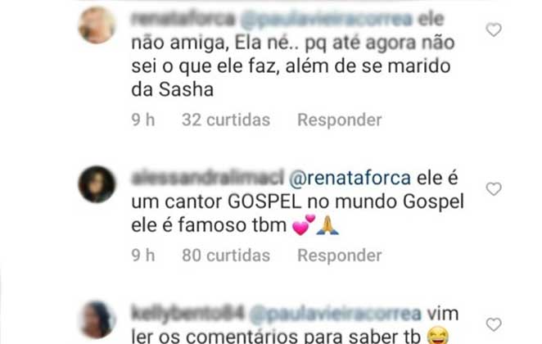Open kellybento84's profile avatar
The width and height of the screenshot is (542, 344).
click(x=97, y=319)
